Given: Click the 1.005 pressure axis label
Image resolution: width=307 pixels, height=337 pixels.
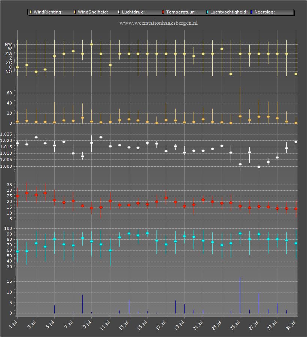Looking at the screenshot, I should coord(6,160).
